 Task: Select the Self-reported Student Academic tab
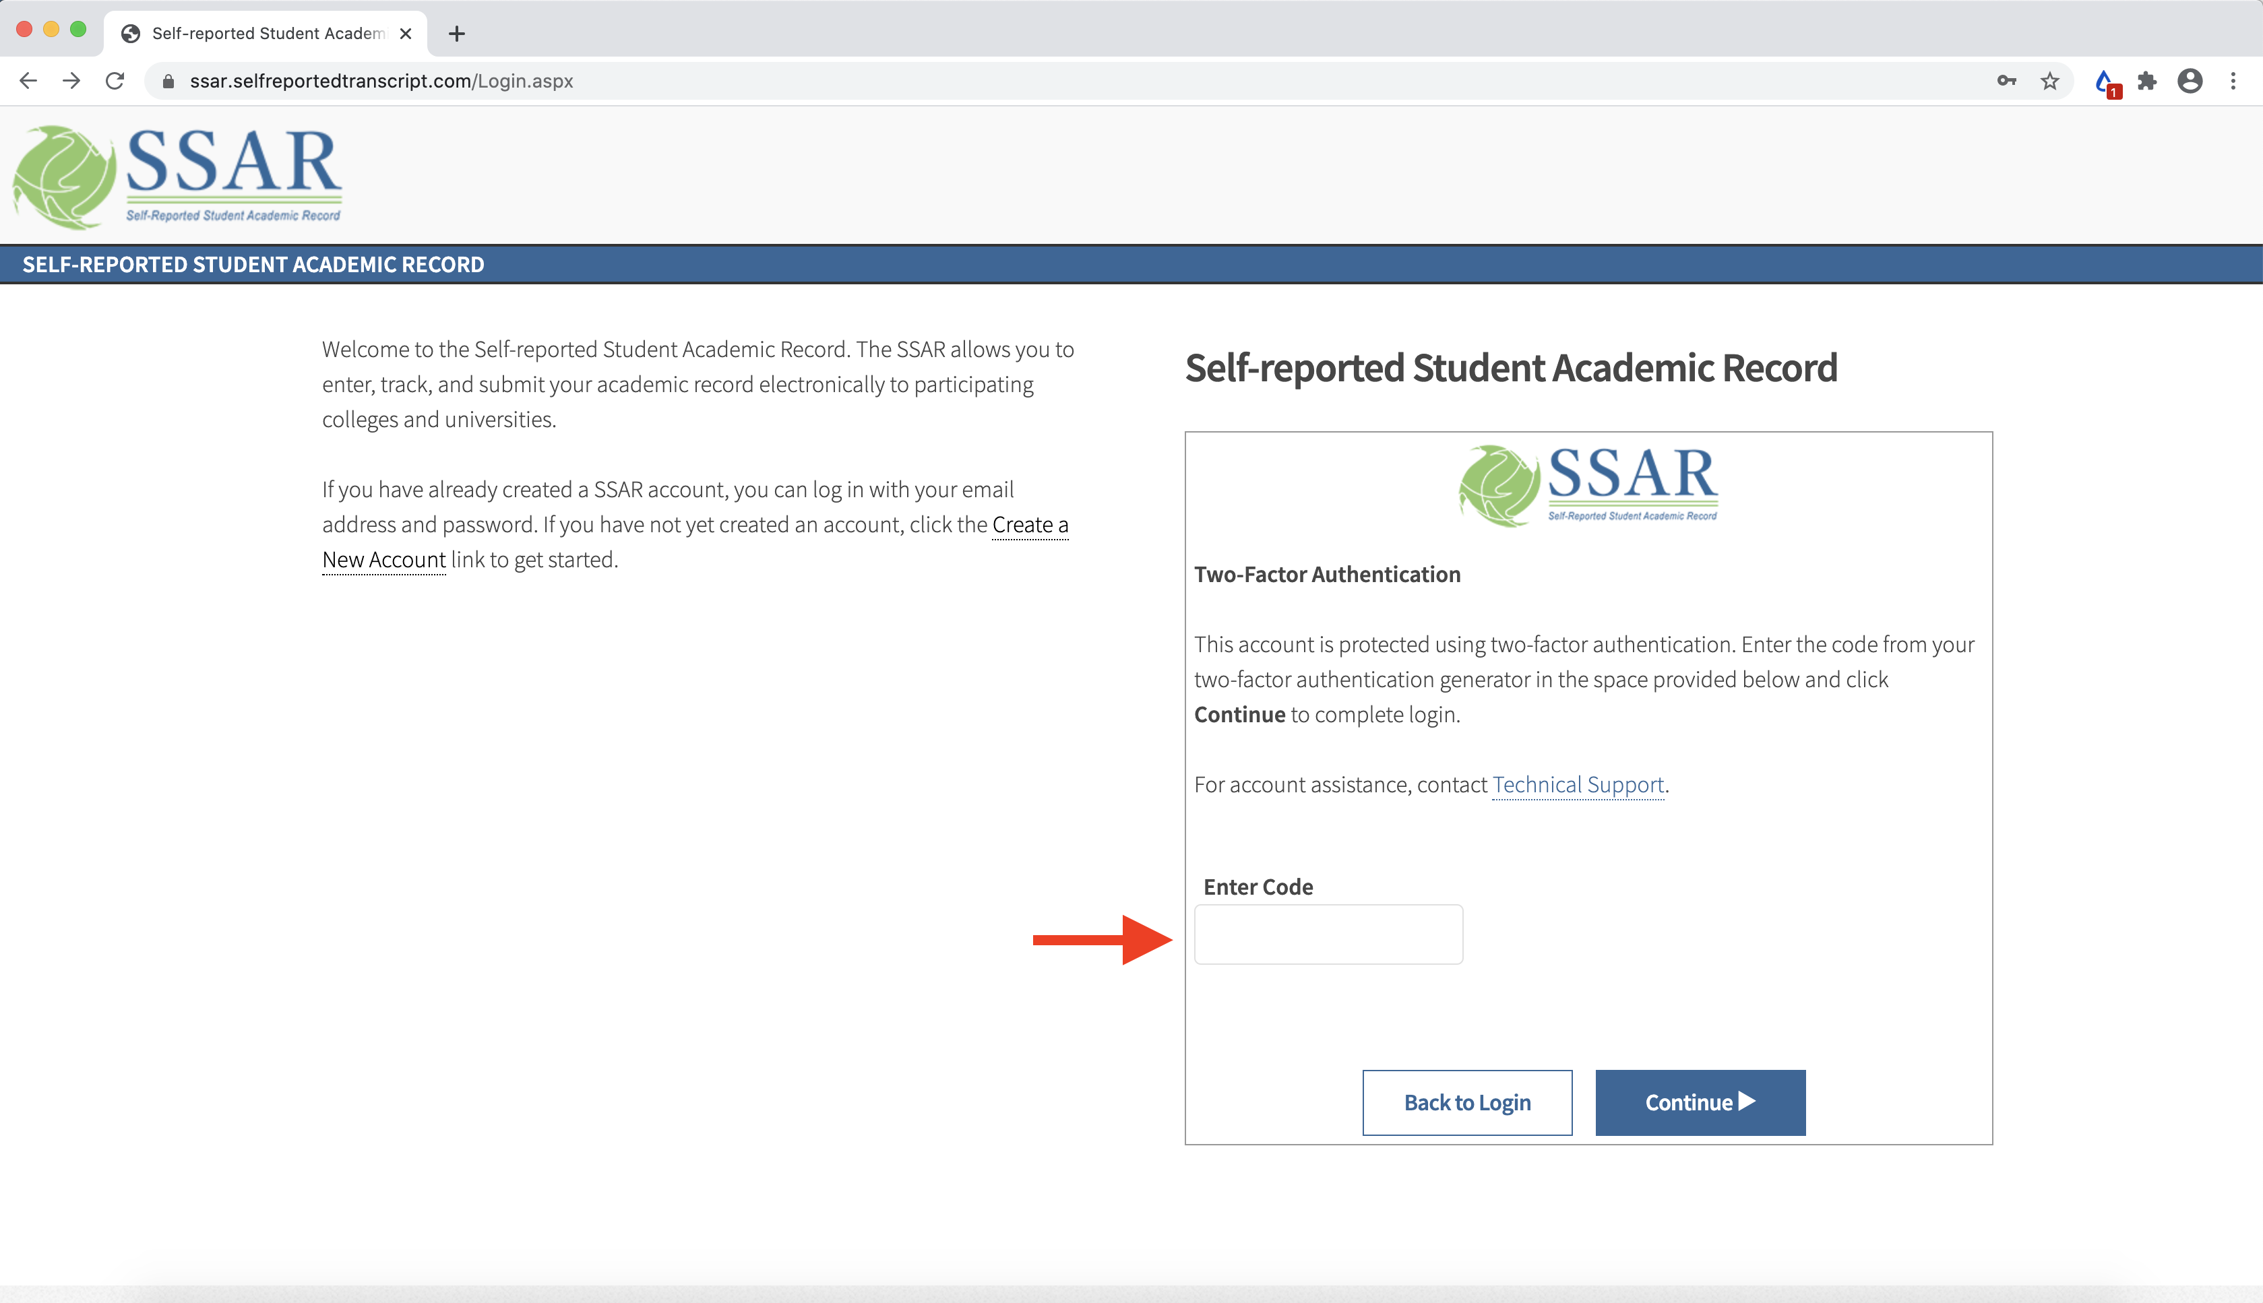[x=265, y=33]
